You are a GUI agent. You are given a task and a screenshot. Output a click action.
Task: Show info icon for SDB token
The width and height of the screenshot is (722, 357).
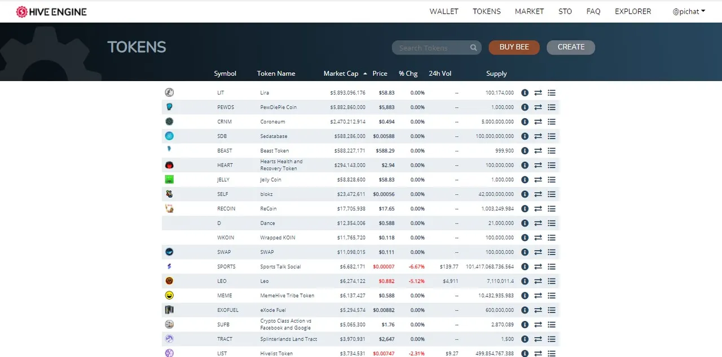coord(525,136)
